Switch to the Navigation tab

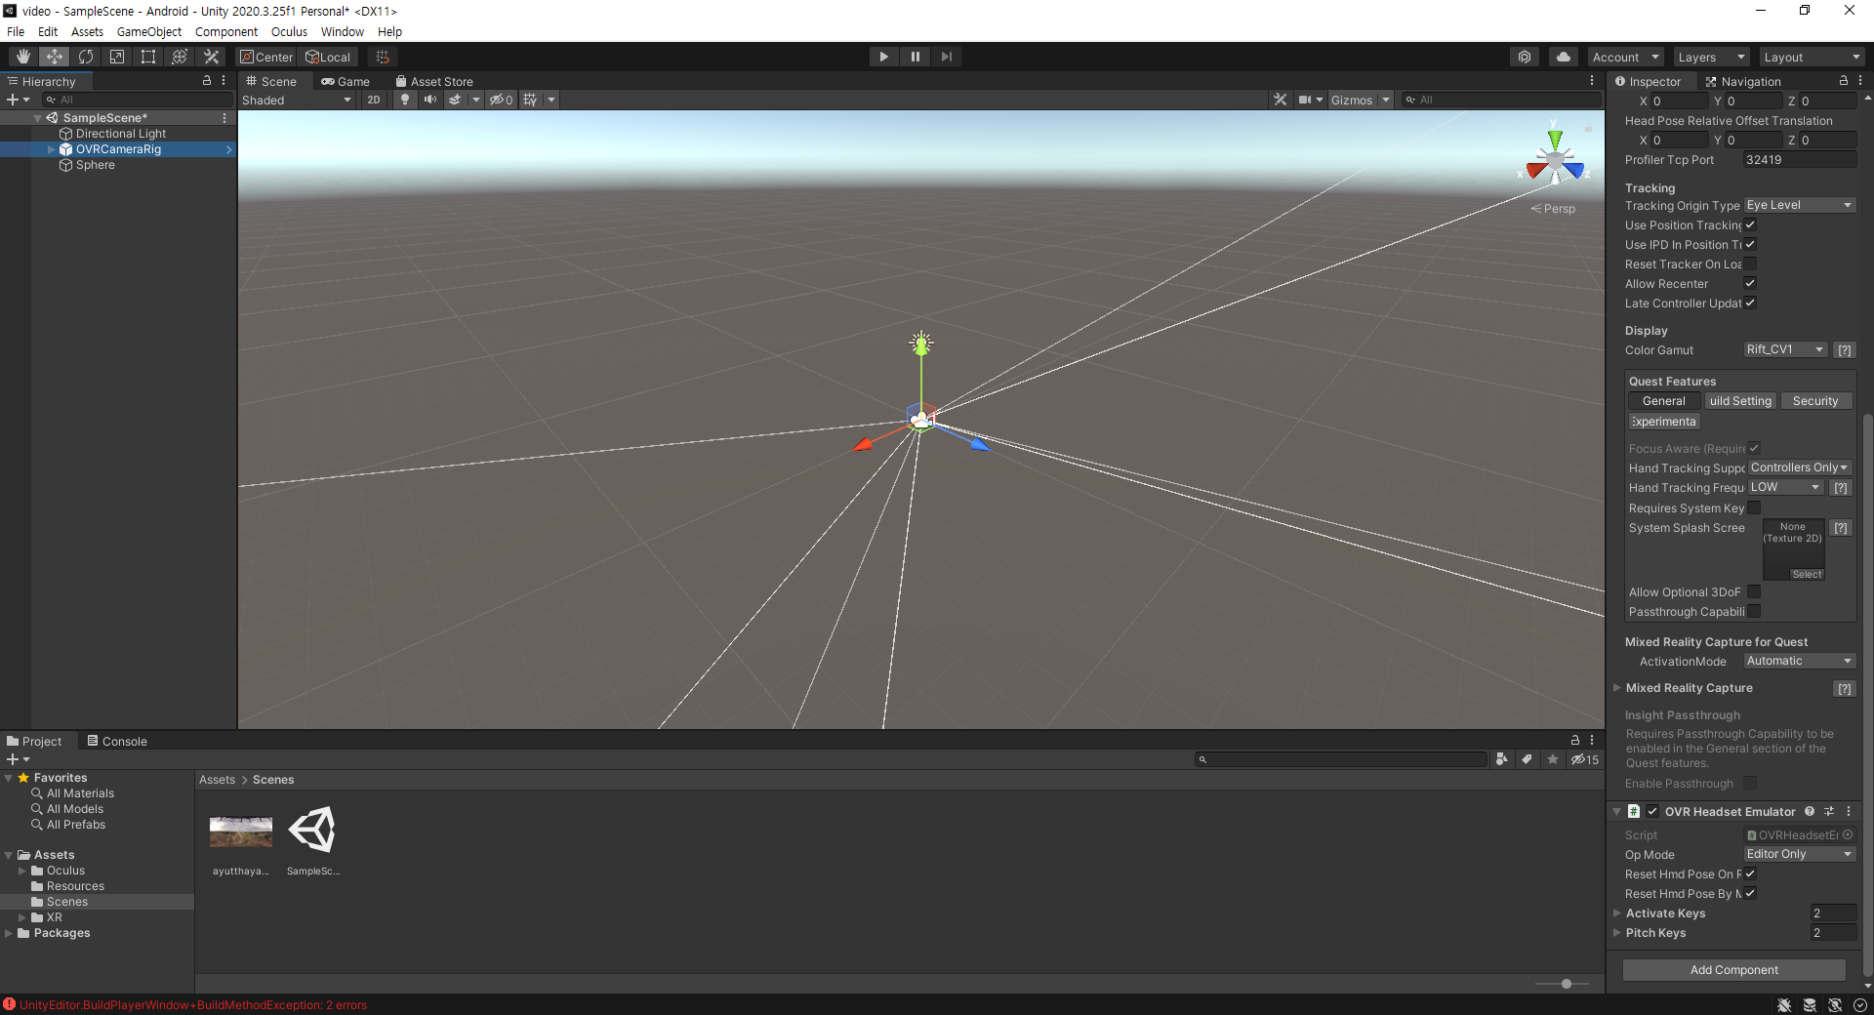tap(1743, 81)
